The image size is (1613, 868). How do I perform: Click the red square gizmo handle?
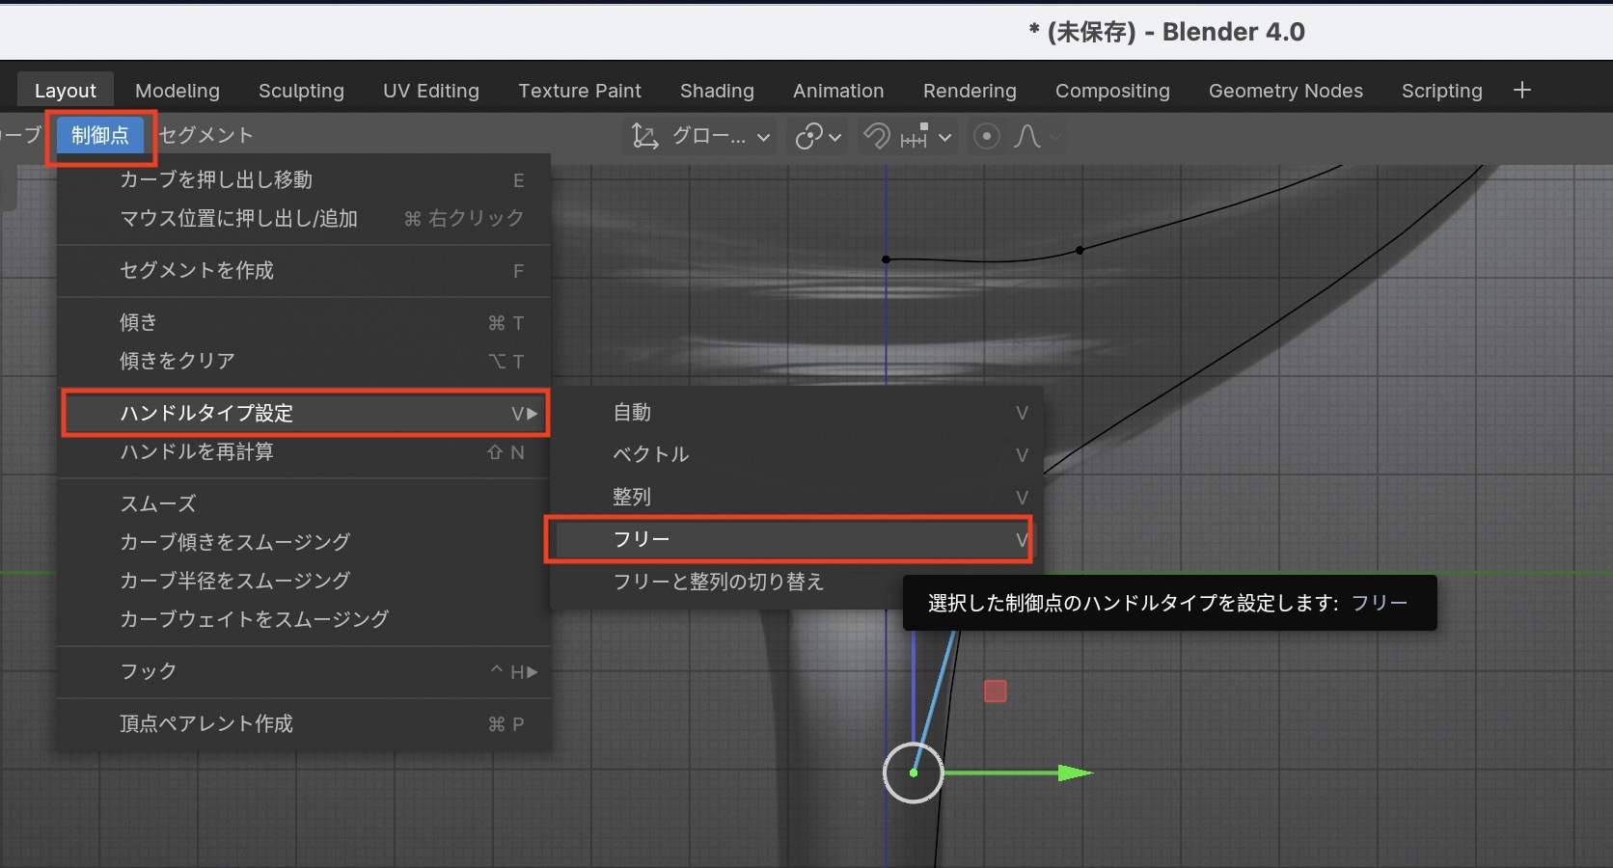[x=995, y=692]
